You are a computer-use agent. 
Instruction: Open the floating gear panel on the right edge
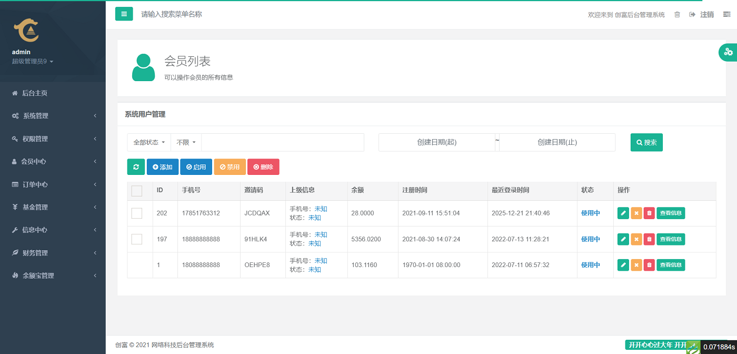728,52
